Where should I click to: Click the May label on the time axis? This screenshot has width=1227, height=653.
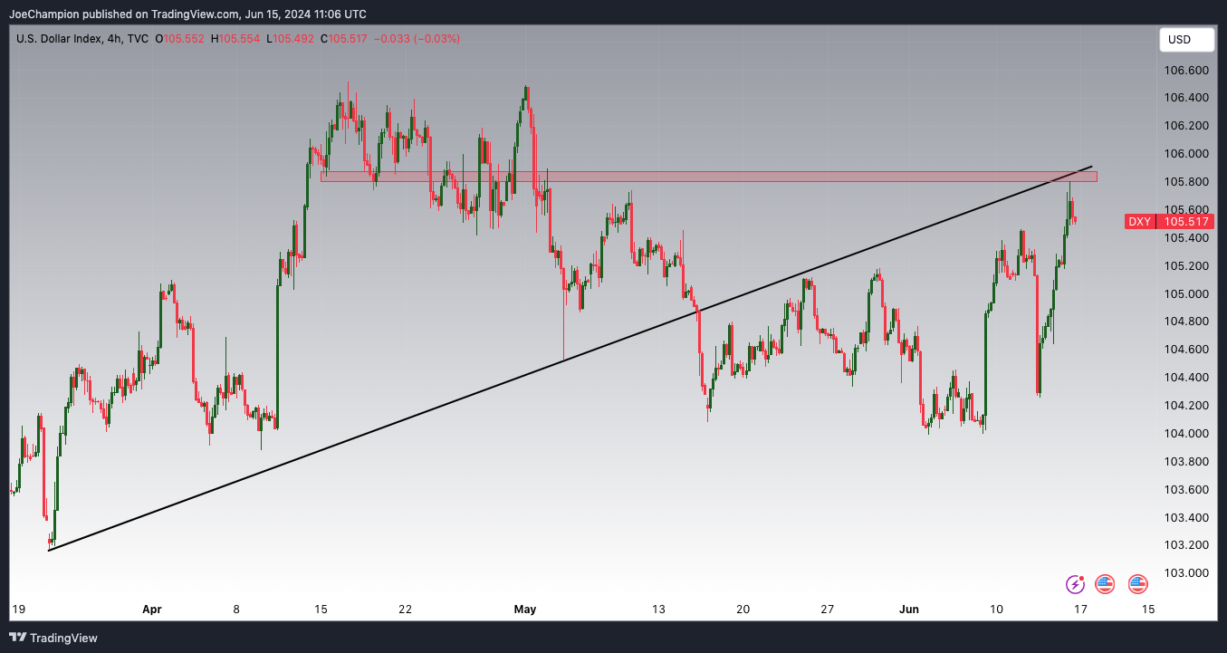(x=524, y=610)
